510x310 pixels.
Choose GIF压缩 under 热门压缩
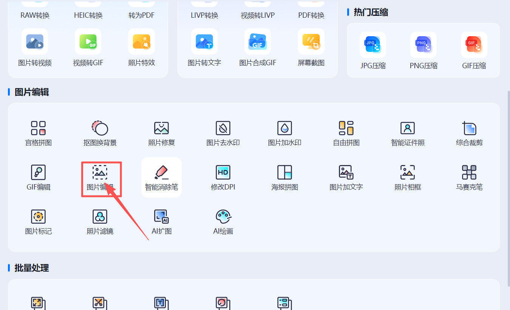[x=474, y=51]
